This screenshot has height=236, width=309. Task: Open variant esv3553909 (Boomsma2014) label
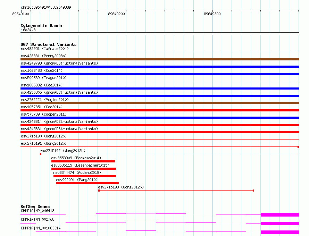(76, 158)
